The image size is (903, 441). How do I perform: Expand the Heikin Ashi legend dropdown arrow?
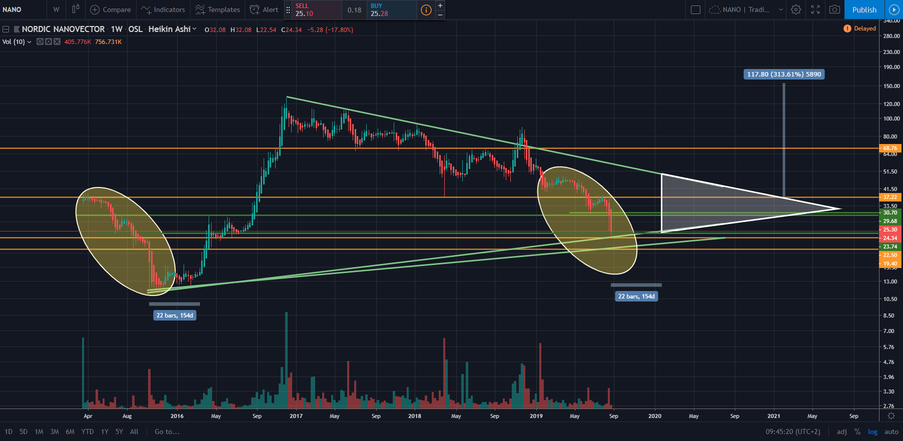point(194,29)
